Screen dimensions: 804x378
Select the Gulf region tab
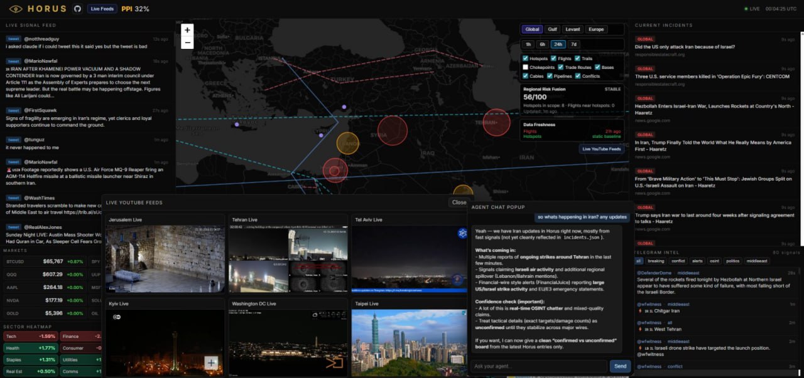tap(552, 29)
